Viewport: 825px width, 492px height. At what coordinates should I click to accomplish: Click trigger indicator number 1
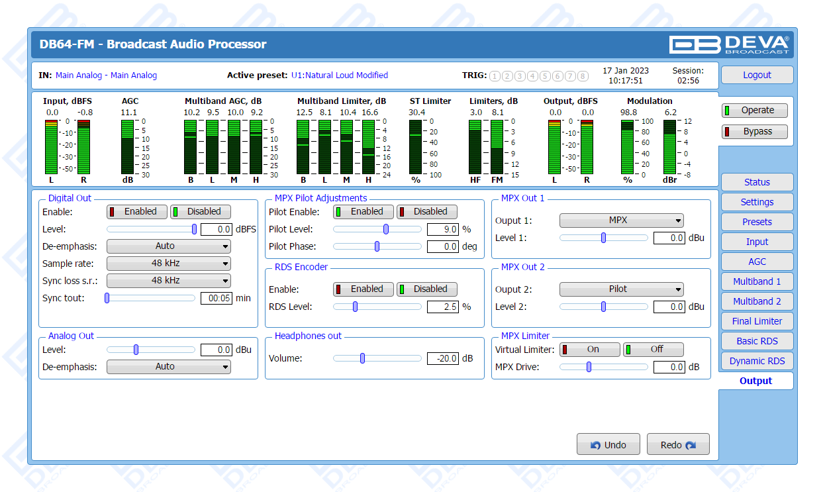[495, 75]
